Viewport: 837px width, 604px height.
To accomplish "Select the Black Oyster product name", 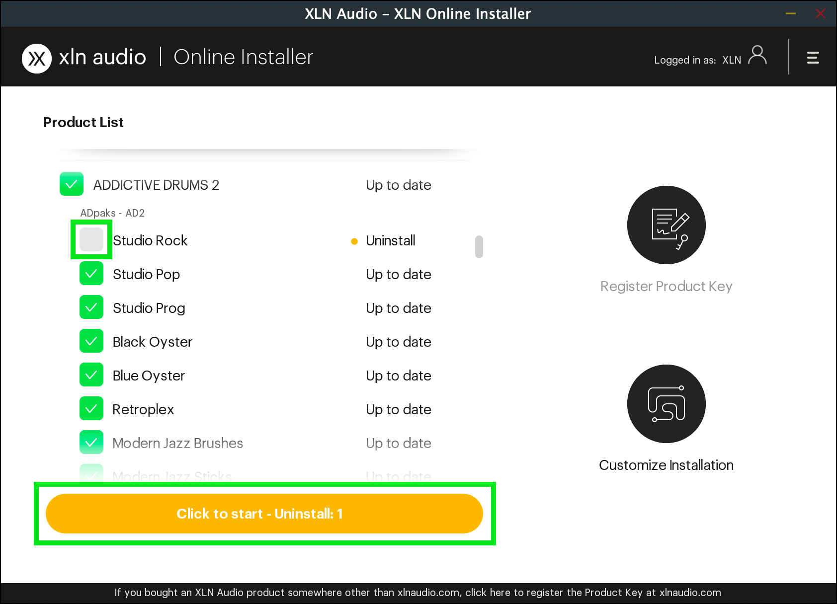I will point(153,342).
